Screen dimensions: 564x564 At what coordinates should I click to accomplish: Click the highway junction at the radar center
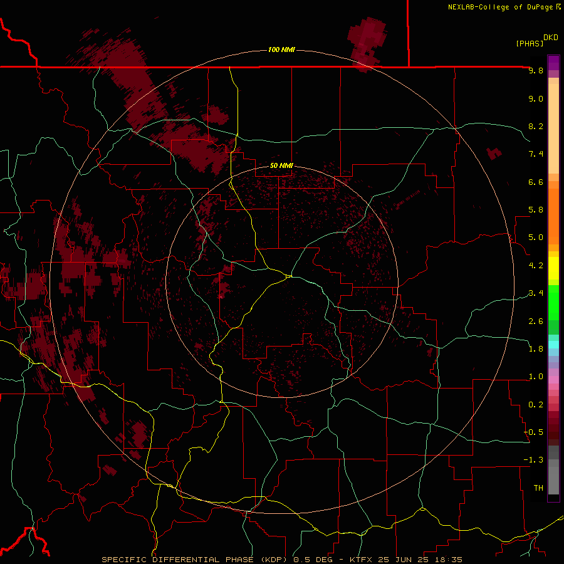289,276
